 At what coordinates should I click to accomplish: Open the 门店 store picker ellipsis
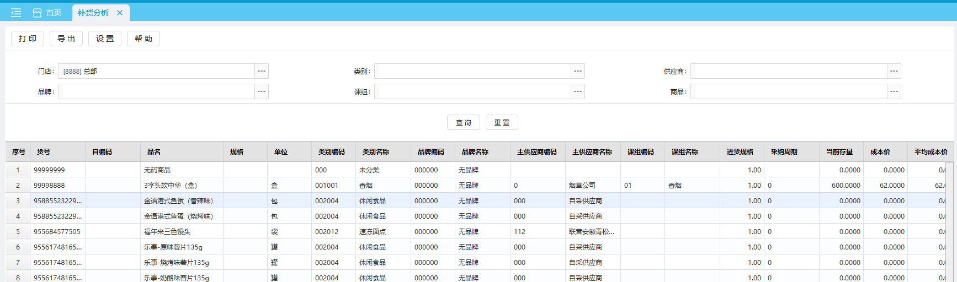click(262, 71)
